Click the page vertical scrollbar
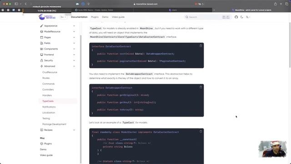The width and height of the screenshot is (291, 164). tap(290, 45)
